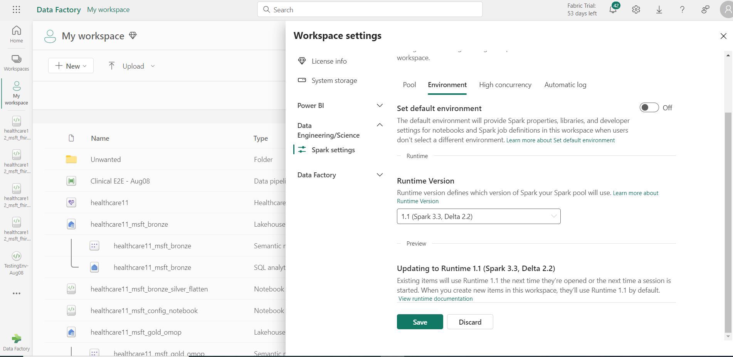733x357 pixels.
Task: Click the feedback people icon in header
Action: pos(705,10)
